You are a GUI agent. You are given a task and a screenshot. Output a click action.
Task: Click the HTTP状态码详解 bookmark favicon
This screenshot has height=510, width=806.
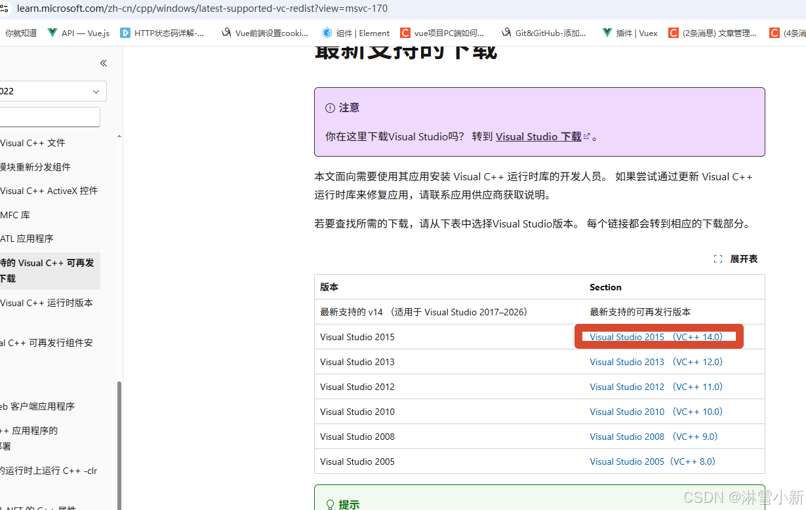[125, 33]
